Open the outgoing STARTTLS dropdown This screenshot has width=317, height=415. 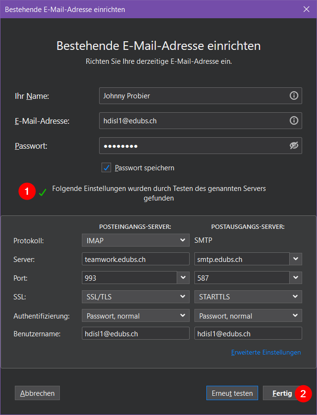pyautogui.click(x=248, y=297)
